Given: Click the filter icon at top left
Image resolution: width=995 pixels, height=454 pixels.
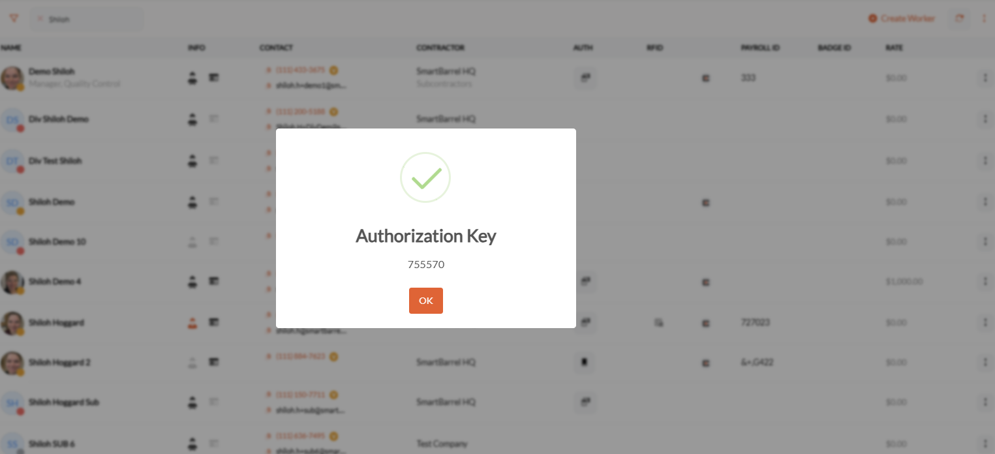Looking at the screenshot, I should [14, 18].
